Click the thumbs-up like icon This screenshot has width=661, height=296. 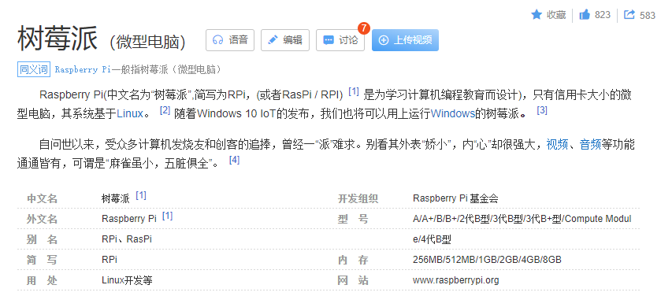click(585, 15)
